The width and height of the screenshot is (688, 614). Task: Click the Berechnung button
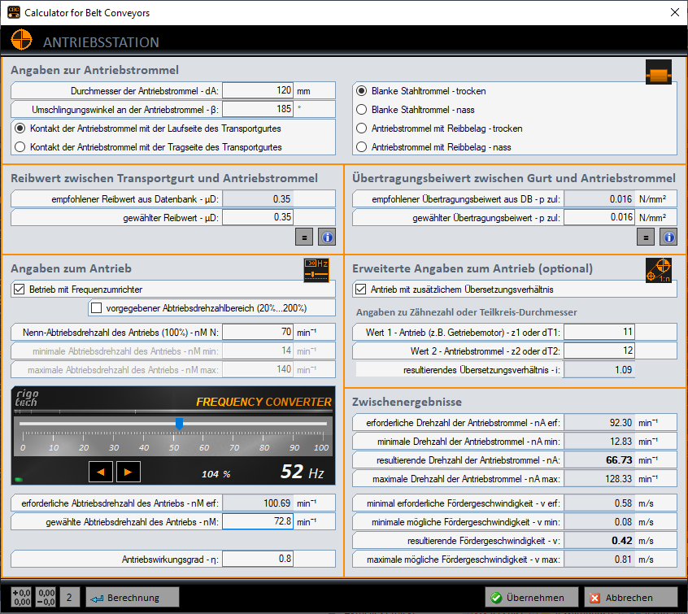(133, 597)
